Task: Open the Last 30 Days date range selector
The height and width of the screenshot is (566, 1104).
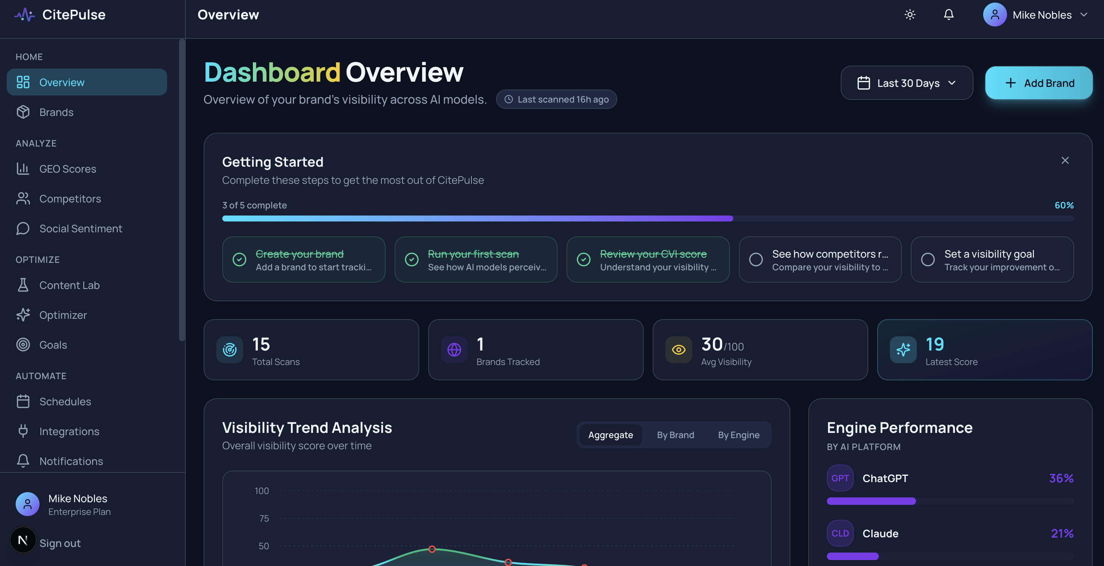Action: pyautogui.click(x=906, y=83)
